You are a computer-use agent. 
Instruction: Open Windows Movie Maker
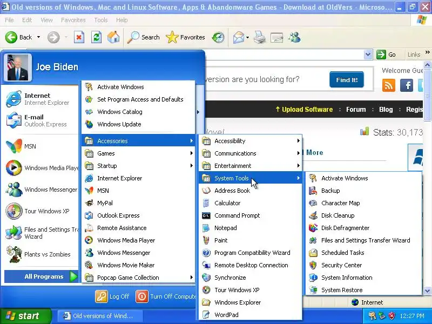coord(138,265)
